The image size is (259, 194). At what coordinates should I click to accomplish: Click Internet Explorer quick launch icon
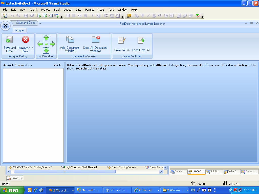(x=35, y=190)
